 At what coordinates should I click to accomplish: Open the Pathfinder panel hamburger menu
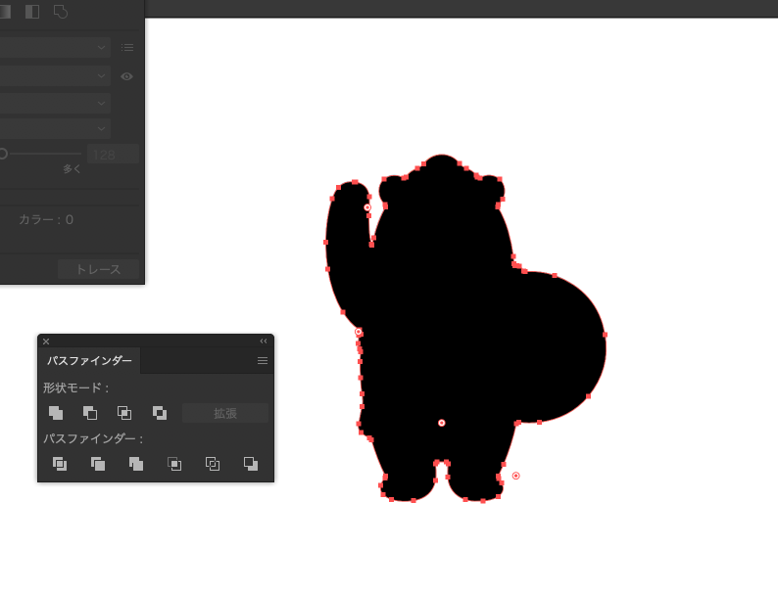[263, 361]
